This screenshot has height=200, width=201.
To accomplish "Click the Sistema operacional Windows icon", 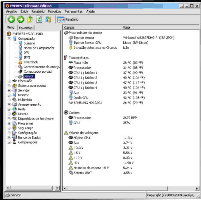I will 15,86.
